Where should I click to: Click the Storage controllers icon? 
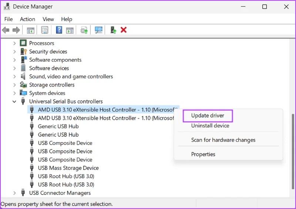[23, 85]
